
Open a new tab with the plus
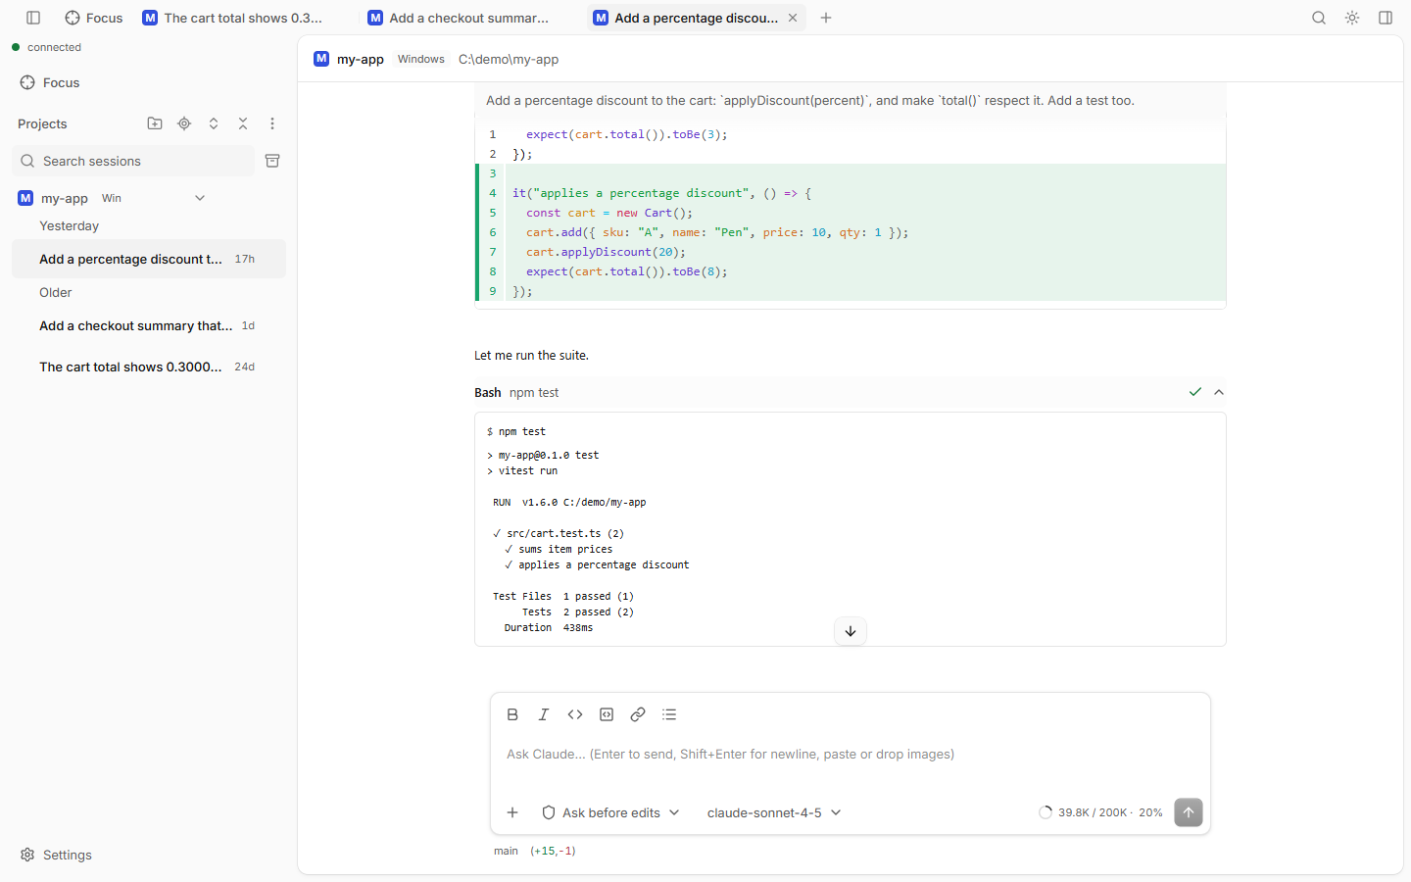coord(826,18)
